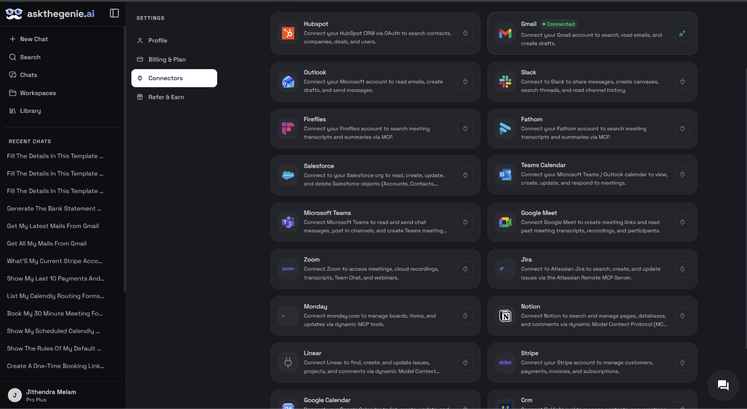Screen dimensions: 747x409
Task: Click the askthegenie.ai logo
Action: (x=50, y=14)
